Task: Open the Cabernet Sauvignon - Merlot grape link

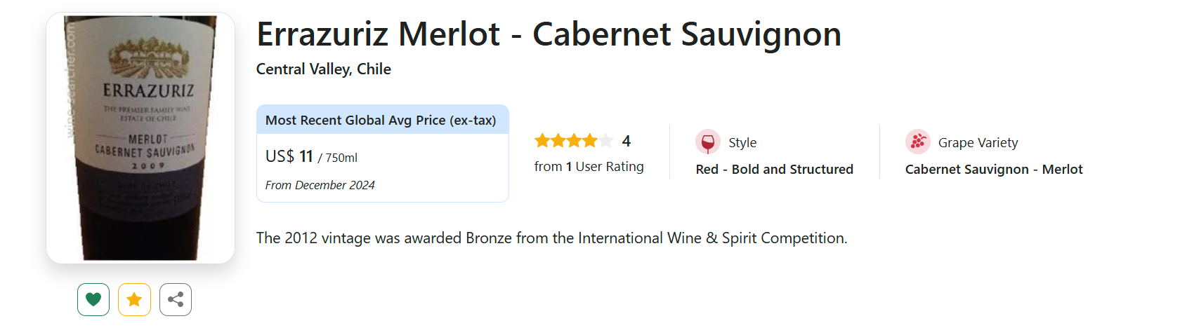Action: coord(993,170)
